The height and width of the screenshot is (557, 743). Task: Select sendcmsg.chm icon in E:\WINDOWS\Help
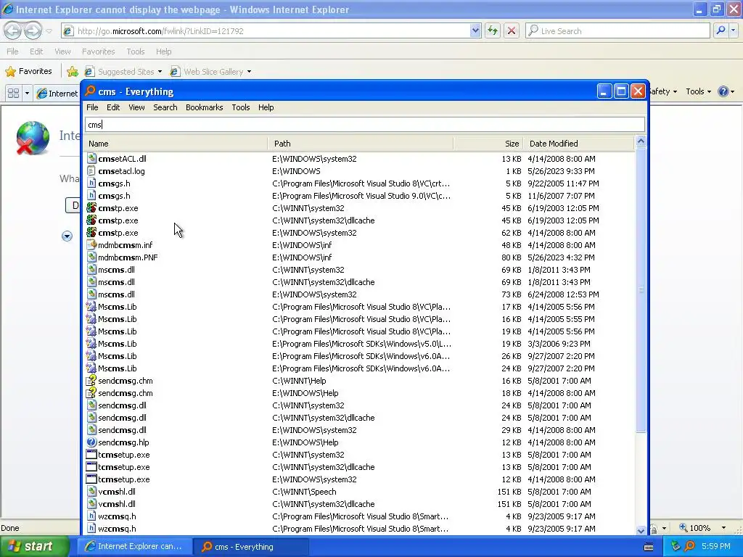click(91, 392)
